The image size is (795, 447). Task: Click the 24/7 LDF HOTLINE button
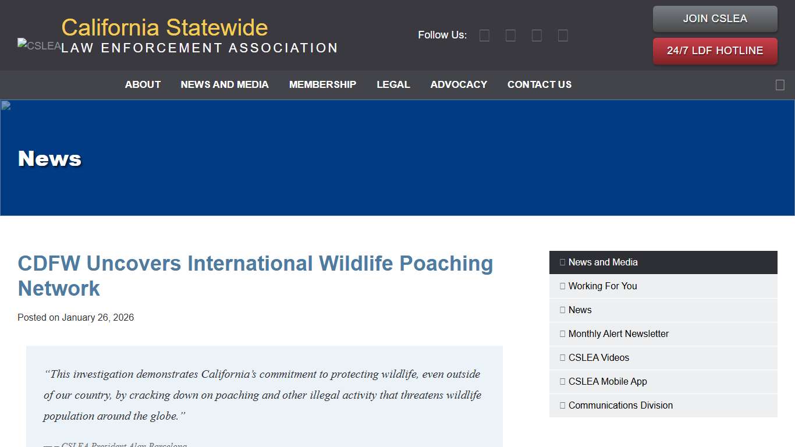pyautogui.click(x=715, y=51)
